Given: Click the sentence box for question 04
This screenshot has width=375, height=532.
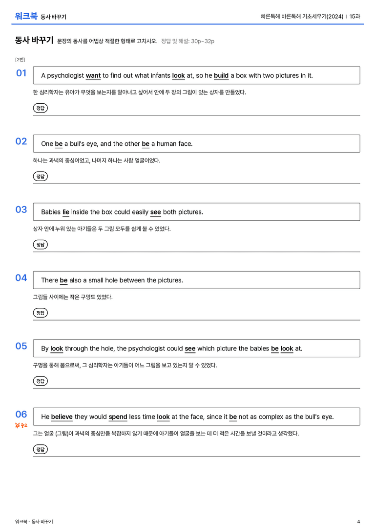Looking at the screenshot, I should point(196,280).
